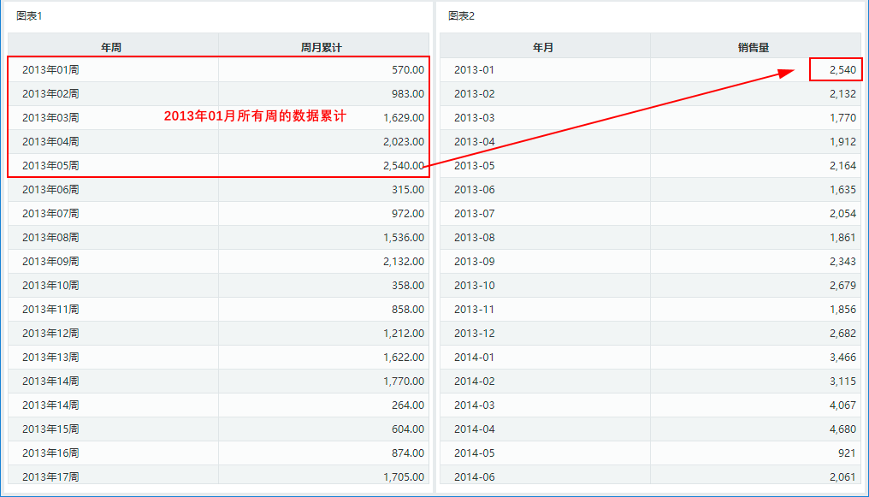This screenshot has width=869, height=497.
Task: Select the 2013年02周 row label
Action: point(50,93)
